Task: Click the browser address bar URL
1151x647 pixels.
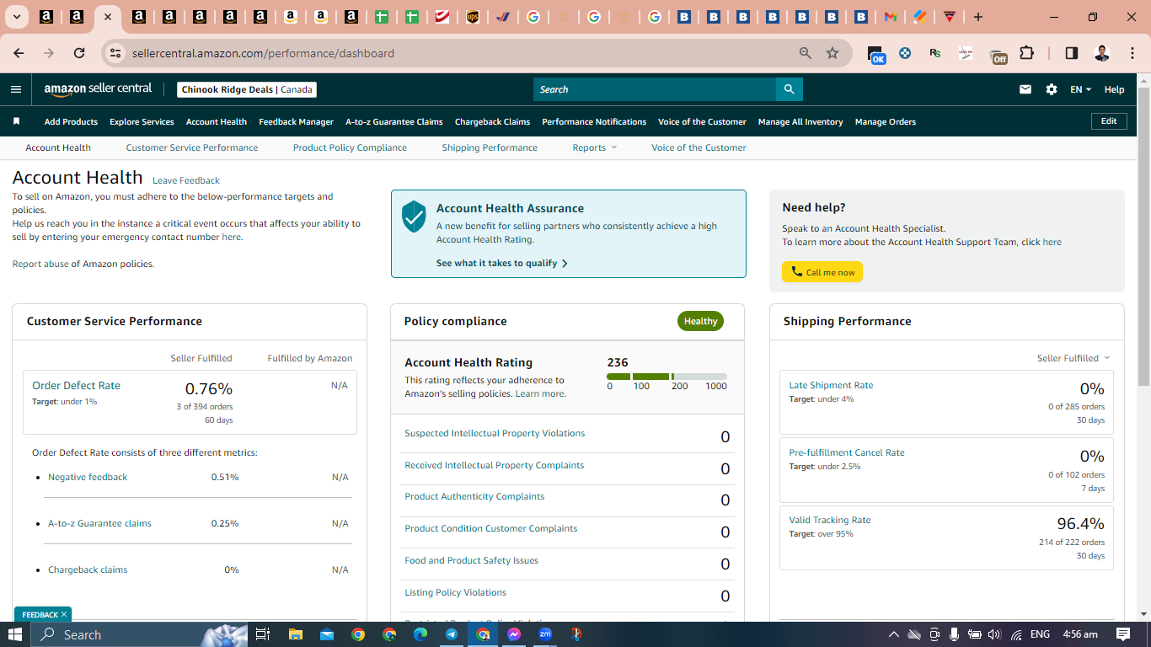Action: click(x=263, y=53)
